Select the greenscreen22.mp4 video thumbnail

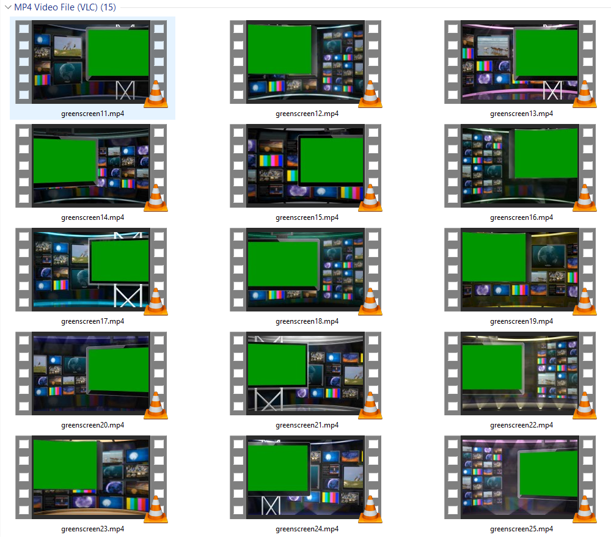pyautogui.click(x=520, y=374)
